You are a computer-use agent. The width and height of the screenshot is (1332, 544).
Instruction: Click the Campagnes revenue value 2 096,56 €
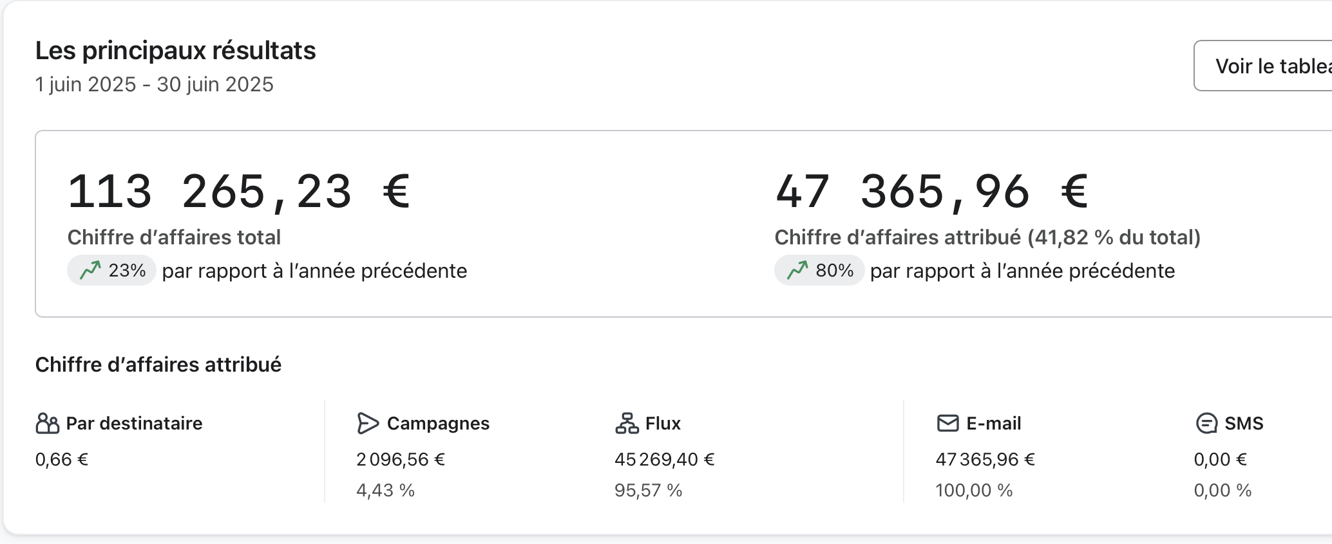pos(401,459)
